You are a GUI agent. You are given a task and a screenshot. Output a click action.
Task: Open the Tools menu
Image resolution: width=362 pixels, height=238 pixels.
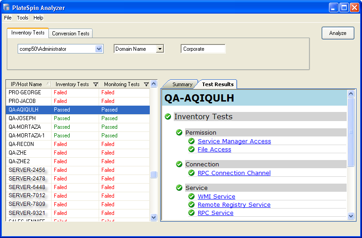[23, 18]
